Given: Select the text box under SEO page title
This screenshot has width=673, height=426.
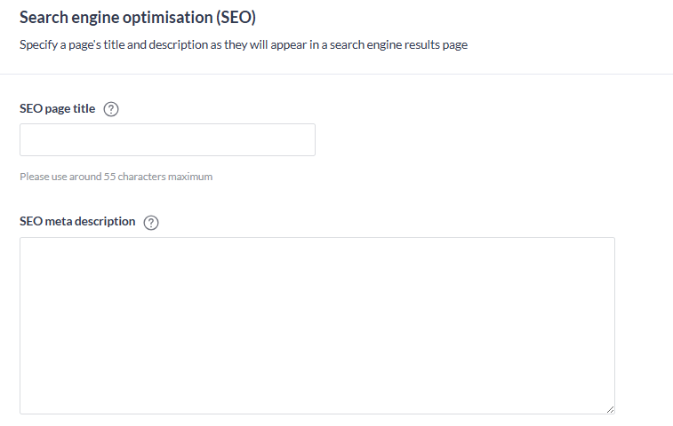Looking at the screenshot, I should point(167,140).
